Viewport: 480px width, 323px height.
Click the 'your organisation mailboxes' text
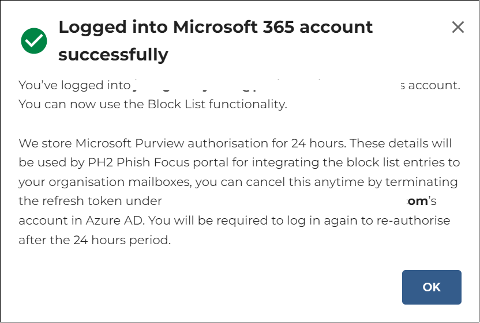point(105,182)
